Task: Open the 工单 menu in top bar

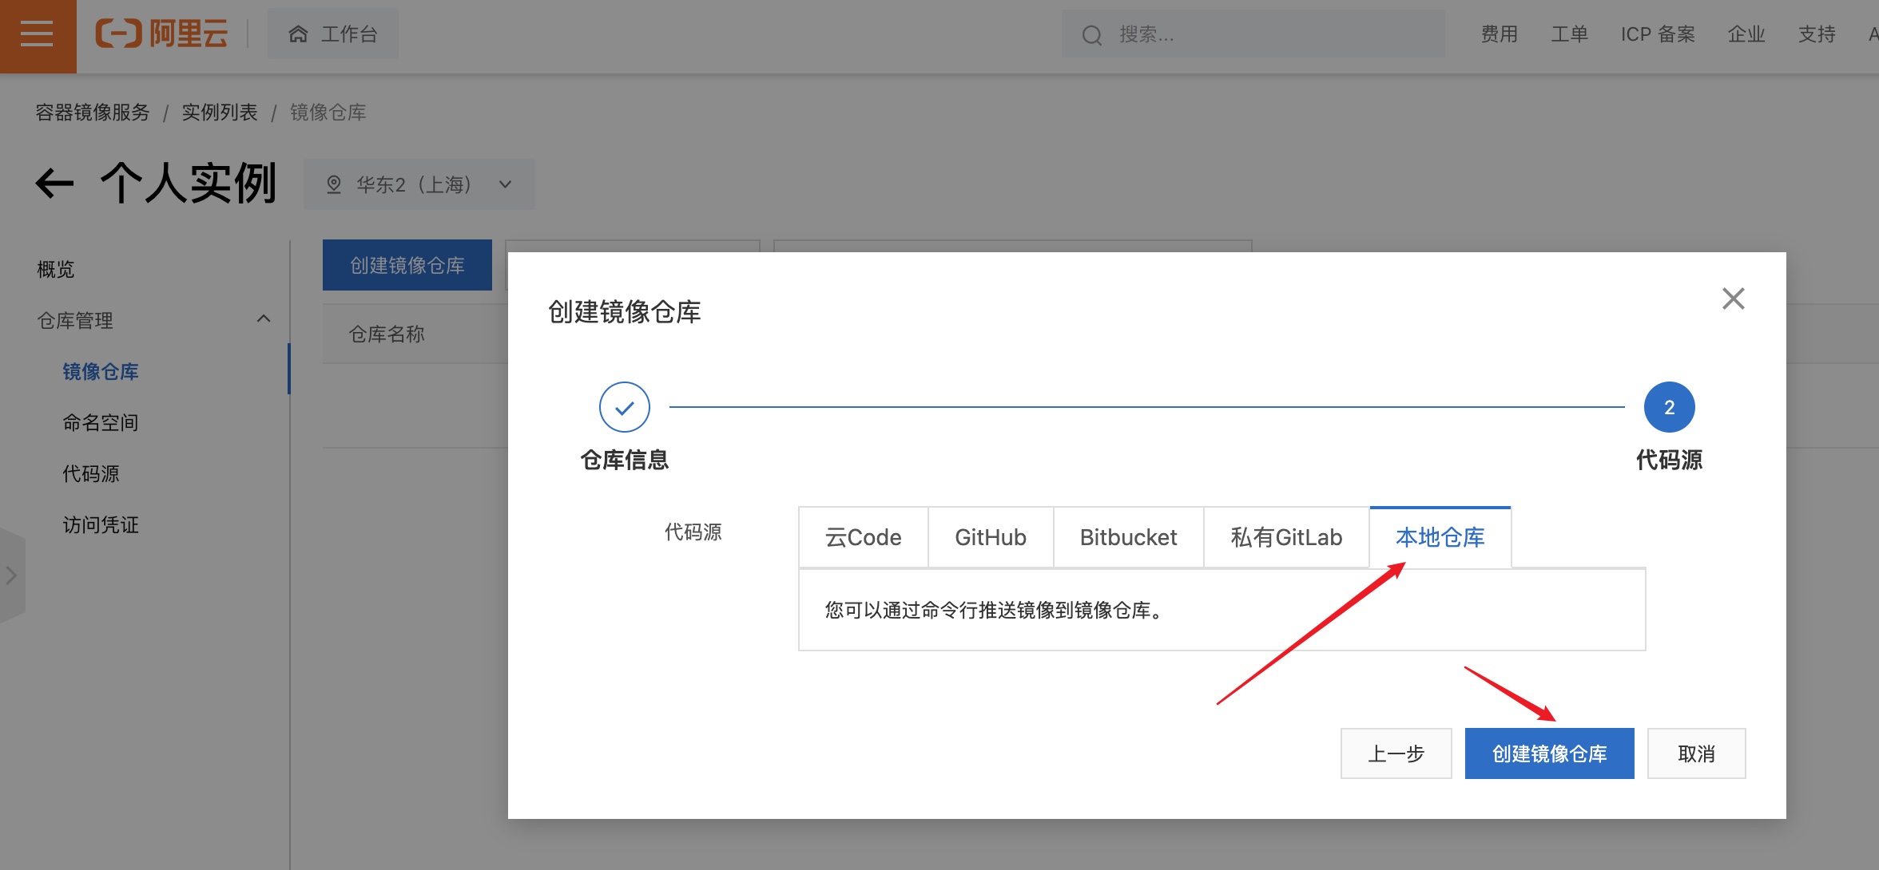Action: coord(1569,34)
